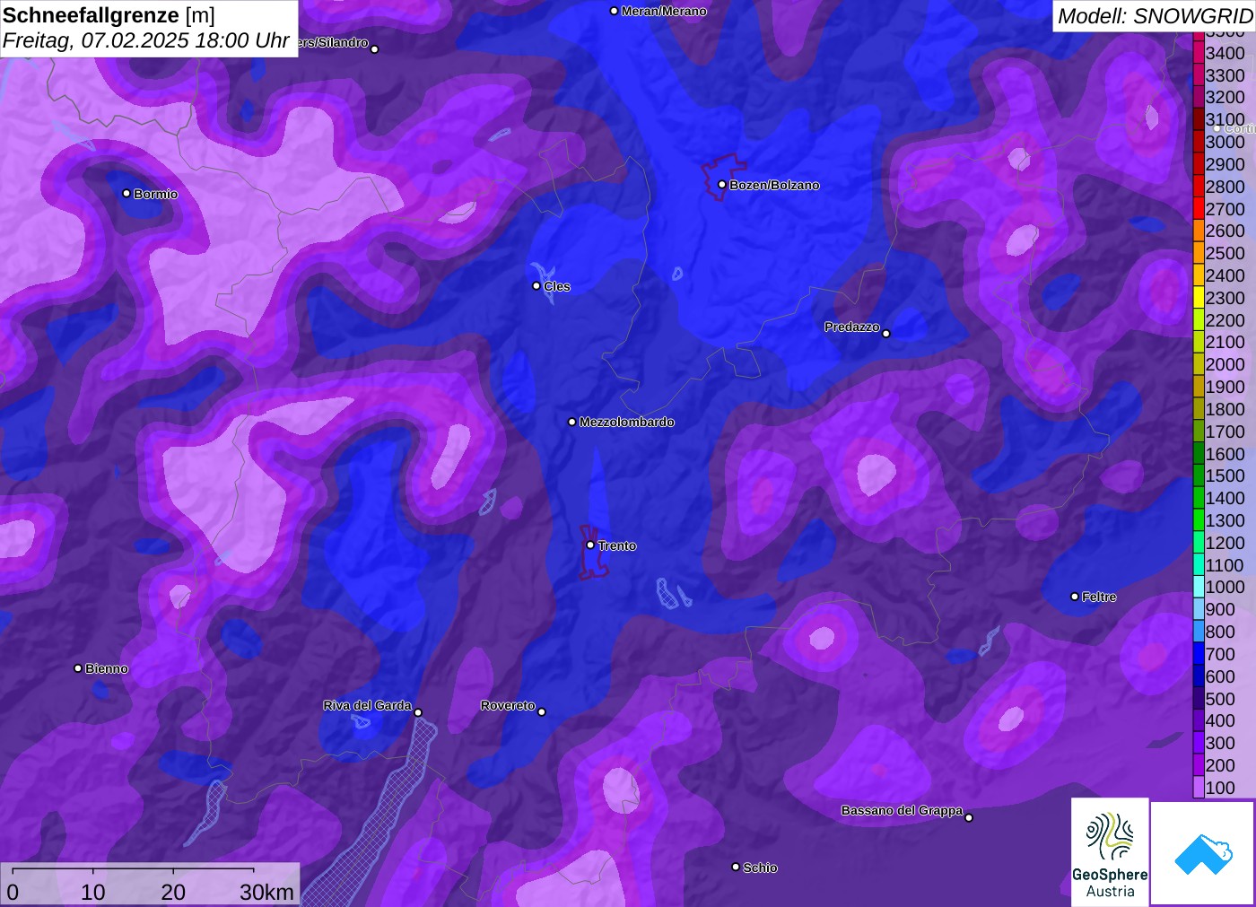This screenshot has height=907, width=1256.
Task: Pick the magenta 3300 legend swatch
Action: (x=1199, y=75)
